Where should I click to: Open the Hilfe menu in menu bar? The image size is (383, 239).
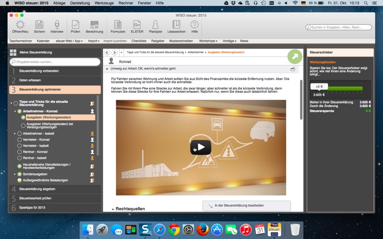[160, 3]
